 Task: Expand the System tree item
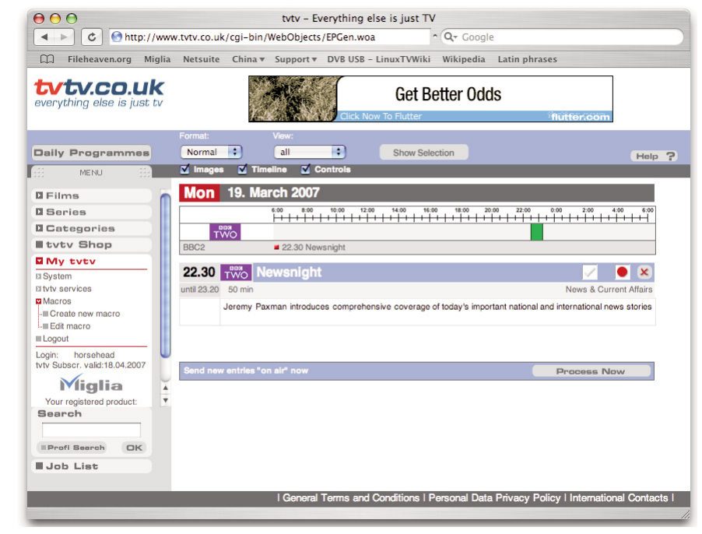[x=38, y=276]
